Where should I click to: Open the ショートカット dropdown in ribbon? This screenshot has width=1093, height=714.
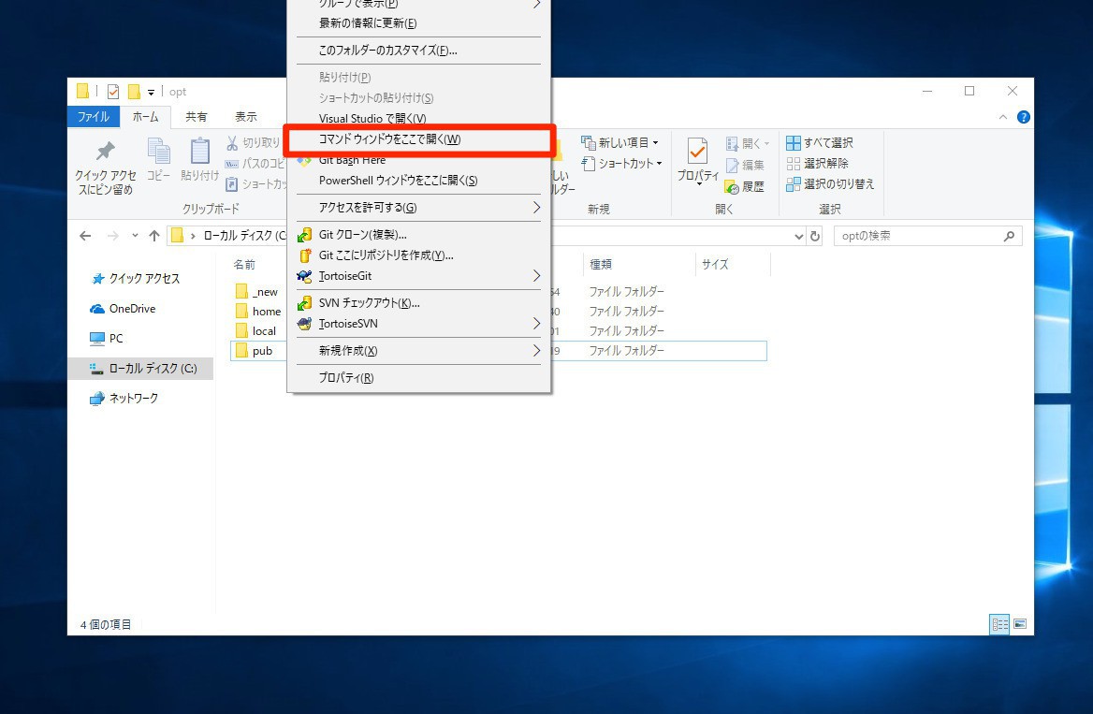point(621,164)
